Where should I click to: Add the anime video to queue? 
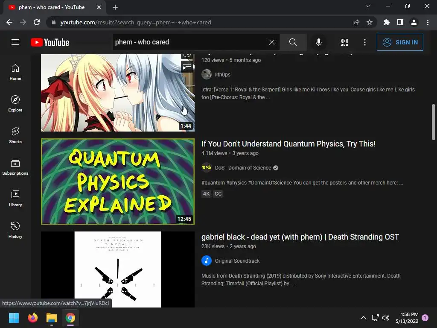[187, 67]
